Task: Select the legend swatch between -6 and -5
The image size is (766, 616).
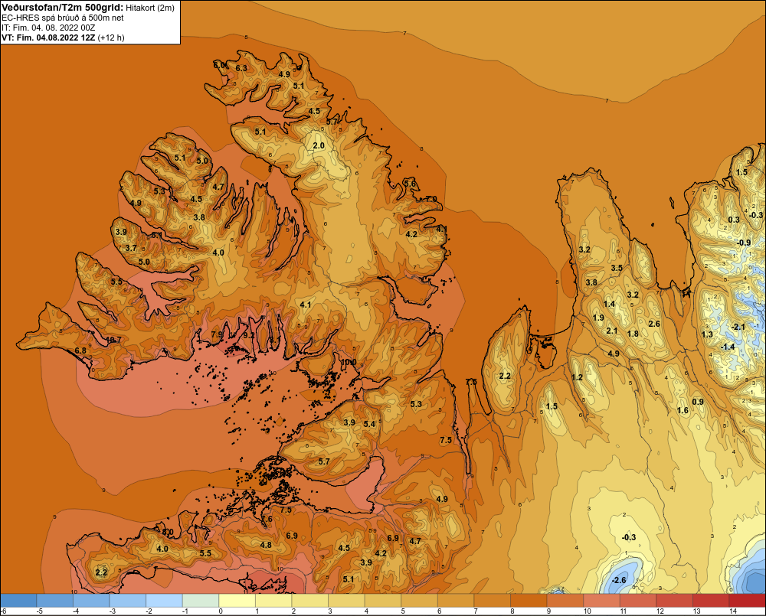Action: click(18, 601)
